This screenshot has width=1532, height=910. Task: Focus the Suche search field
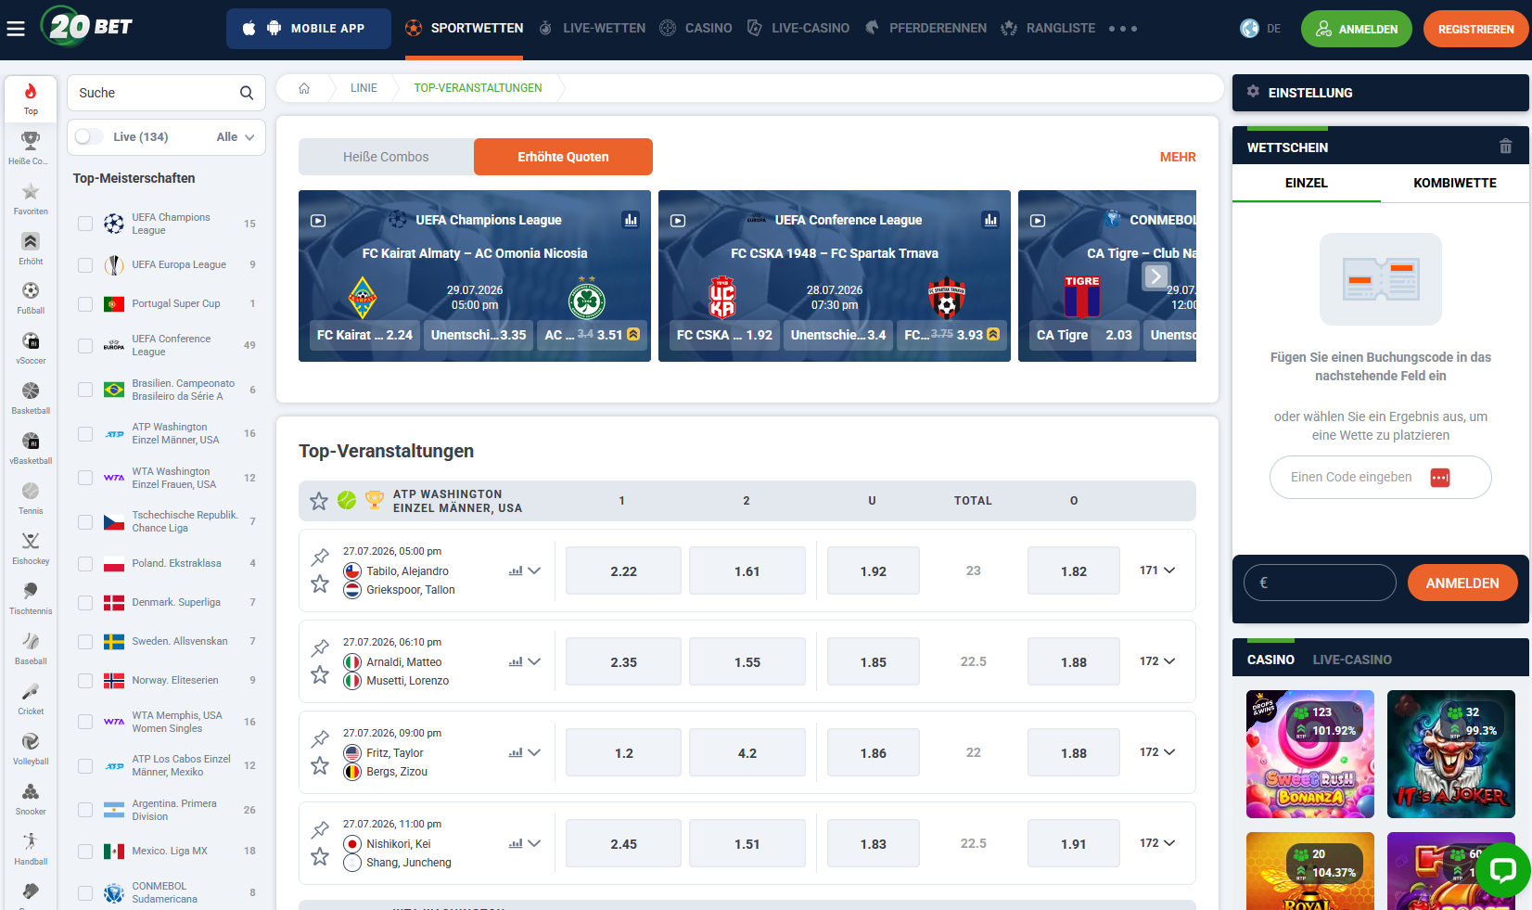[x=167, y=93]
